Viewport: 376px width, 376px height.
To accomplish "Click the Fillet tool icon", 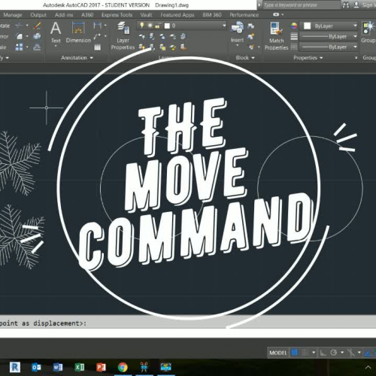I will [x=19, y=36].
